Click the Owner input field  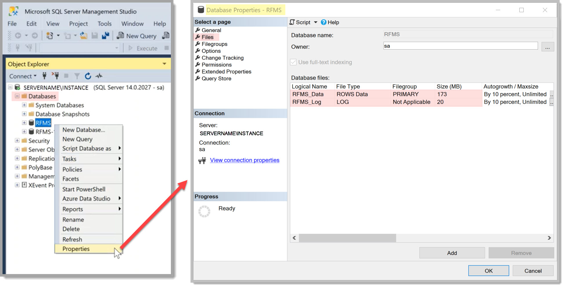click(x=460, y=46)
